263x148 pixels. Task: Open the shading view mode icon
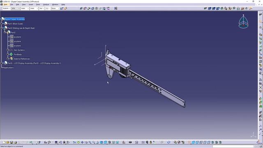coord(110,142)
